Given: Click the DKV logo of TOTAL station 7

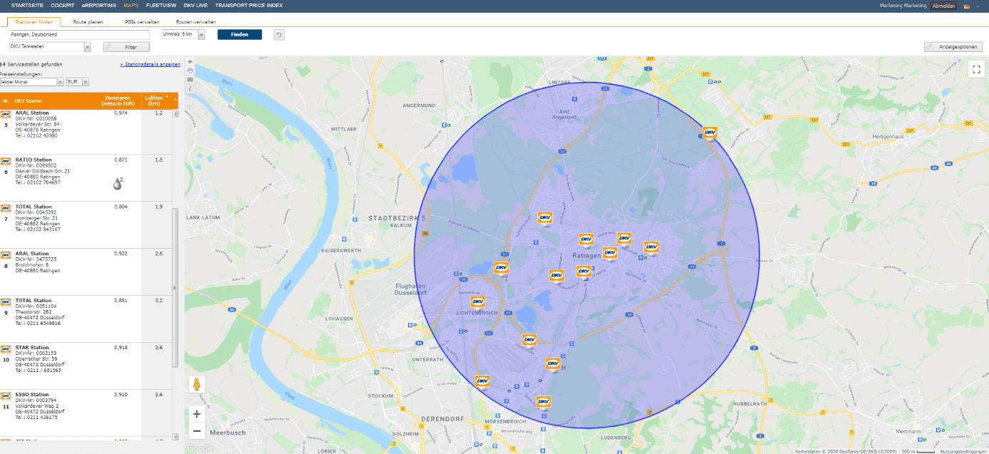Looking at the screenshot, I should (x=5, y=208).
